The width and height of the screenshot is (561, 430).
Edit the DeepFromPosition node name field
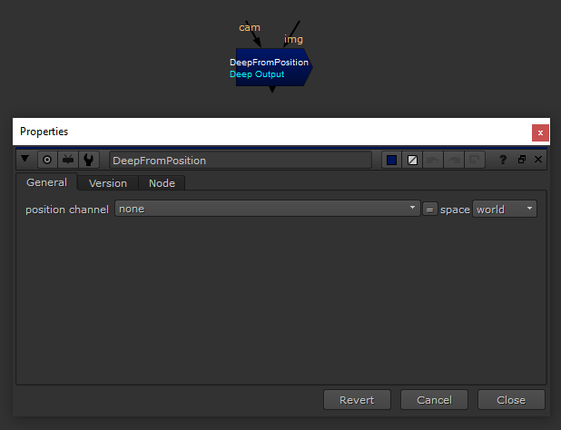(240, 161)
